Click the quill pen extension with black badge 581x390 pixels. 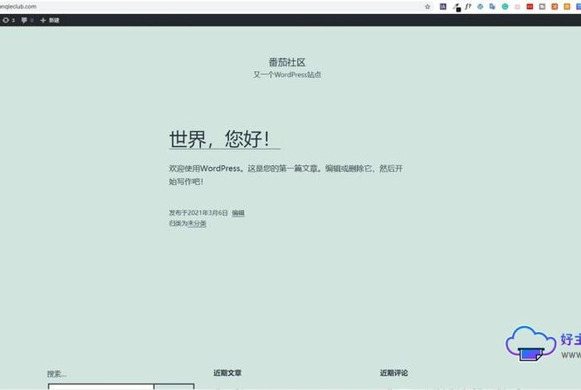point(456,7)
